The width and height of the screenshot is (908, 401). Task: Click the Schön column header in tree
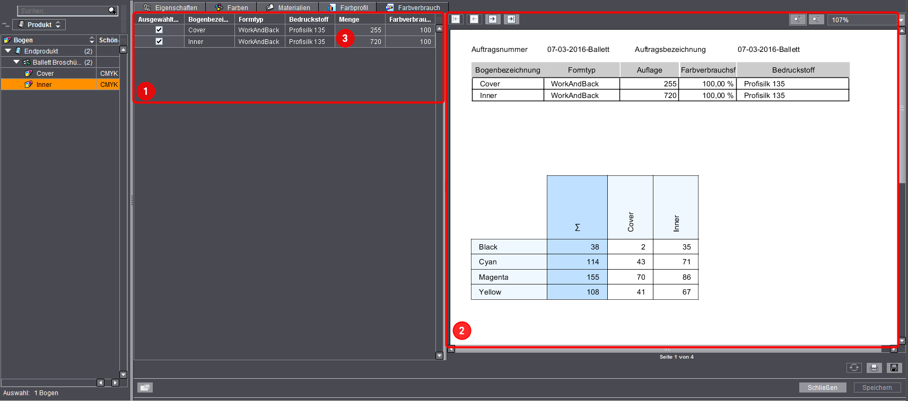(x=108, y=40)
